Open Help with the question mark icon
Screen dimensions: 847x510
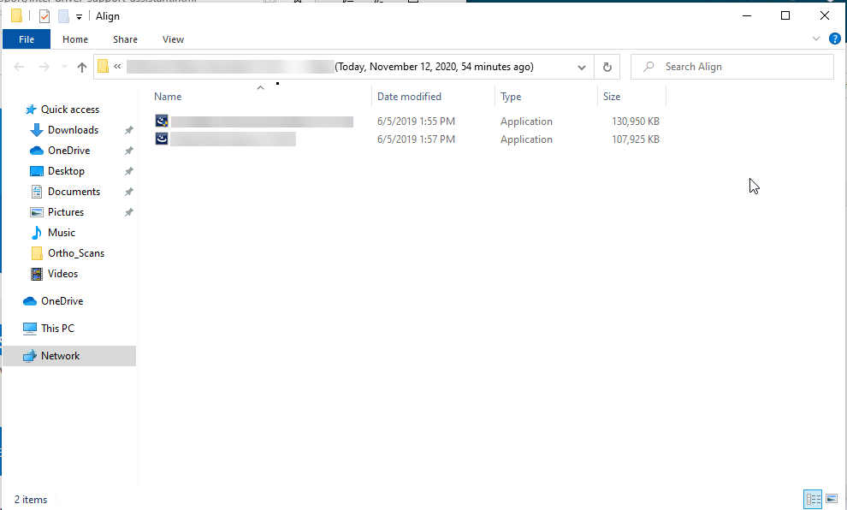pos(834,39)
